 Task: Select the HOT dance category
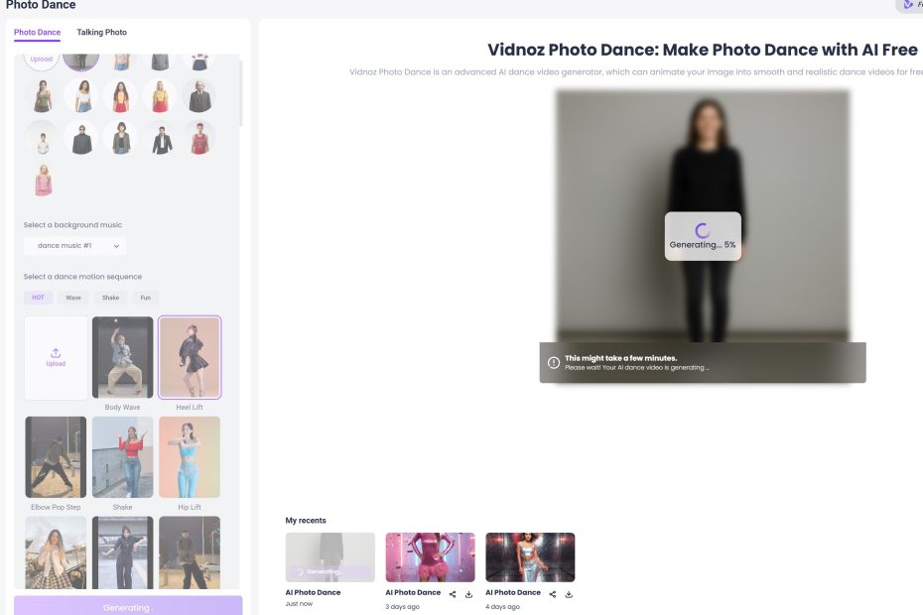click(39, 298)
